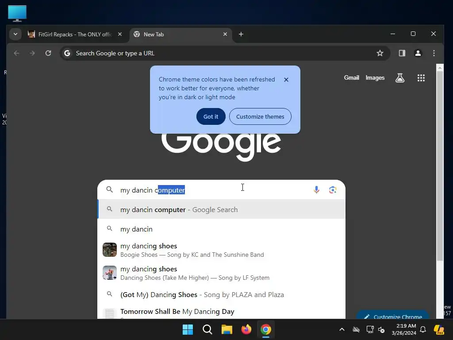Click LF System song thumbnail

click(110, 273)
